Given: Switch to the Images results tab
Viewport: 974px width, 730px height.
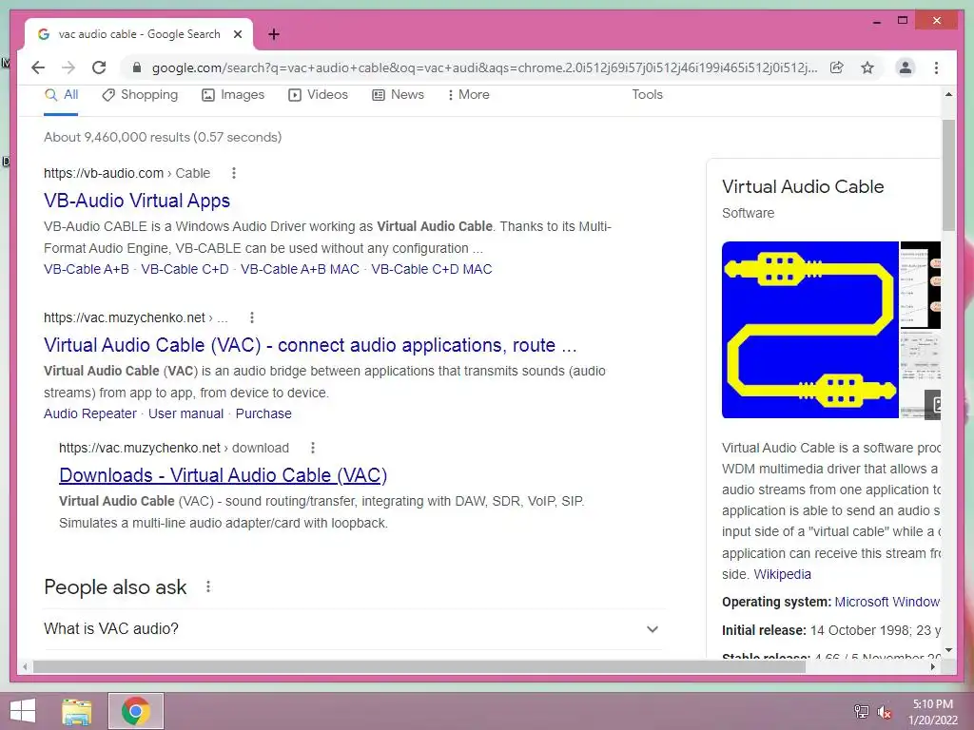Looking at the screenshot, I should pos(233,95).
